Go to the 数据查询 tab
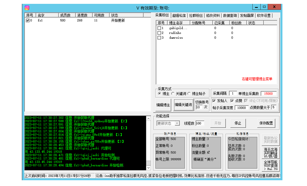Viewport: 307px width, 186px height. click(x=230, y=16)
